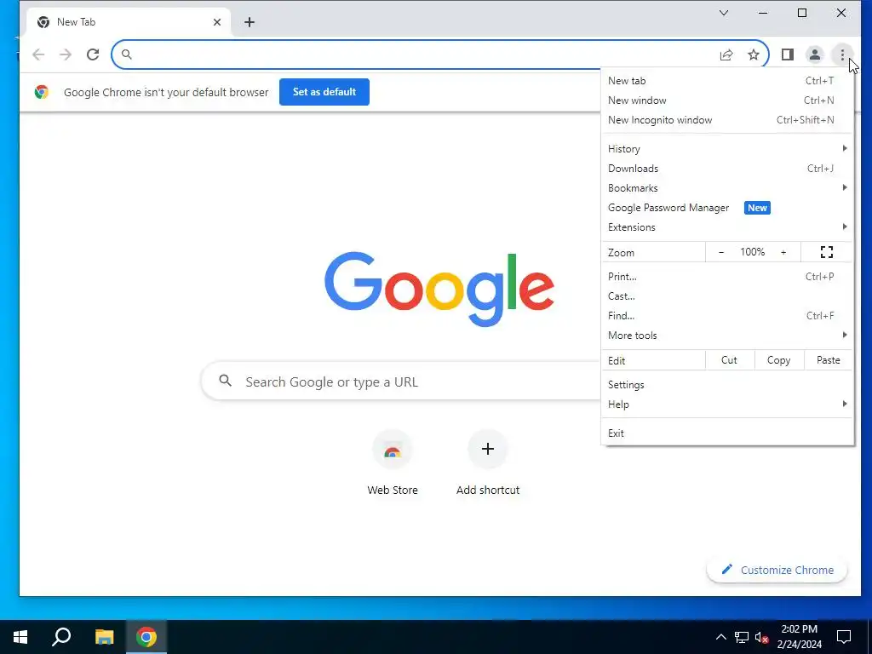Click Copy in the Edit row
The image size is (872, 654).
click(779, 360)
